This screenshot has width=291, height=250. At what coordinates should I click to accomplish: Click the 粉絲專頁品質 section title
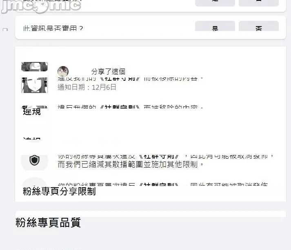[48, 222]
